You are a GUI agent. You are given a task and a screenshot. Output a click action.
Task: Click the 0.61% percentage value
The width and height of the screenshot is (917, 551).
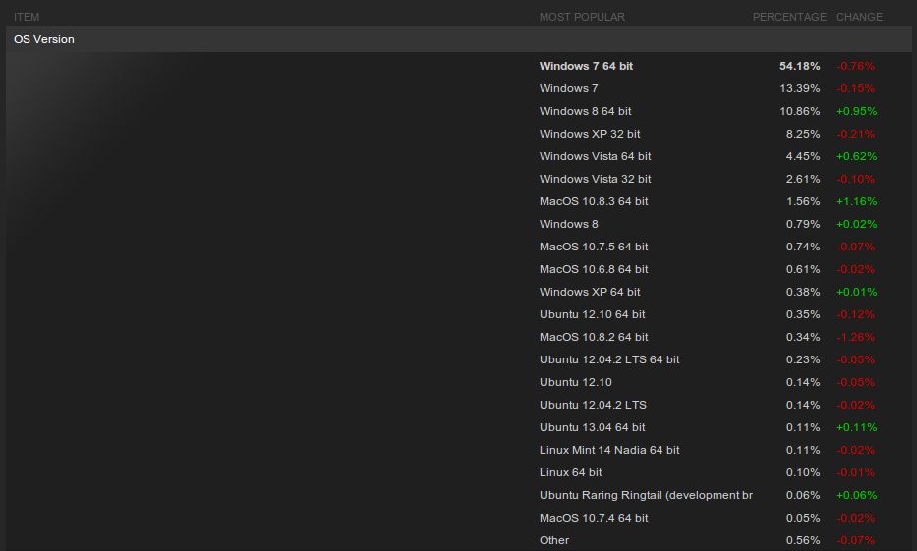tap(803, 269)
